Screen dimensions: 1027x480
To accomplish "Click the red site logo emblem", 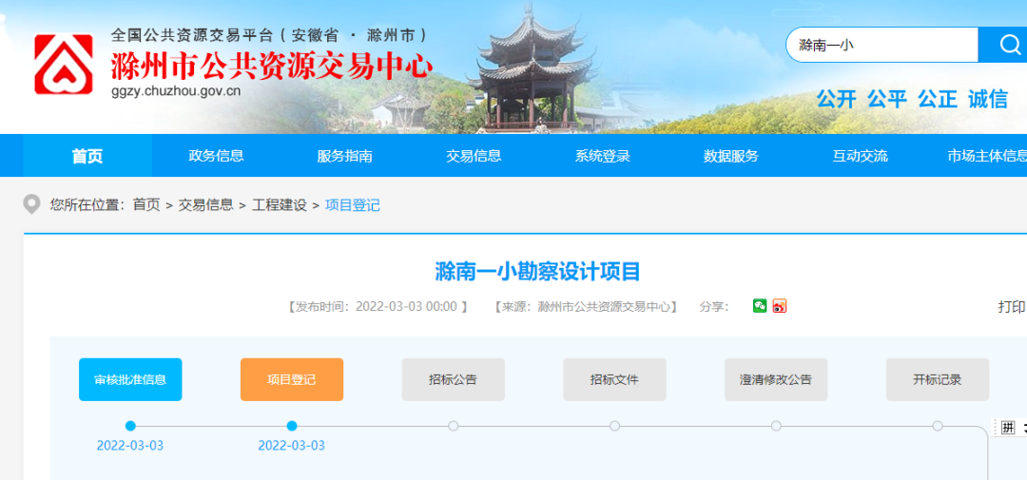I will [x=64, y=65].
